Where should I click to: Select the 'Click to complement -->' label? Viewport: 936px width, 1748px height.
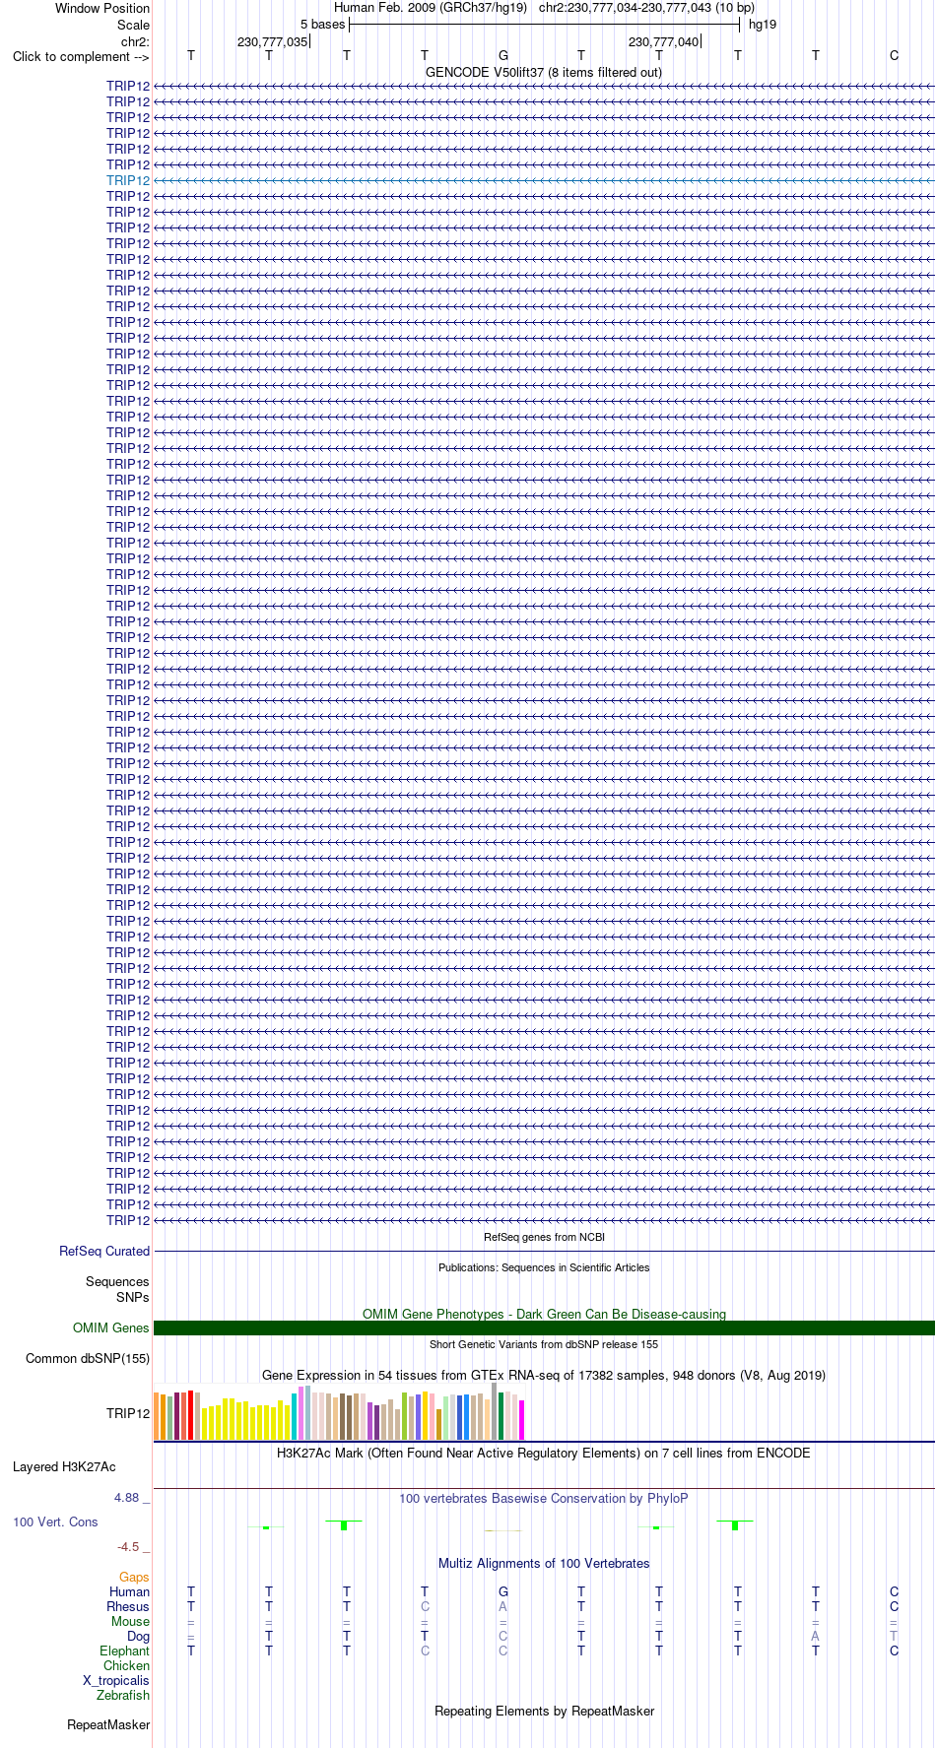(81, 56)
